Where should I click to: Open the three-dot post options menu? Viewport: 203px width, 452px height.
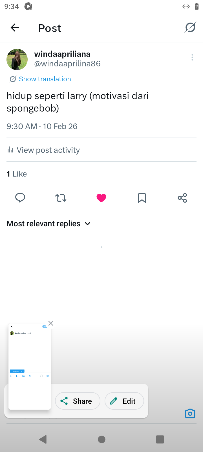click(x=192, y=57)
